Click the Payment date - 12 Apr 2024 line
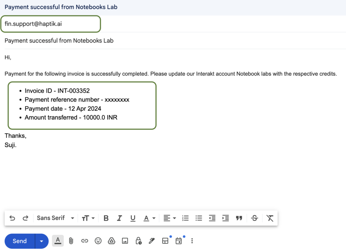The height and width of the screenshot is (250, 346). [63, 109]
